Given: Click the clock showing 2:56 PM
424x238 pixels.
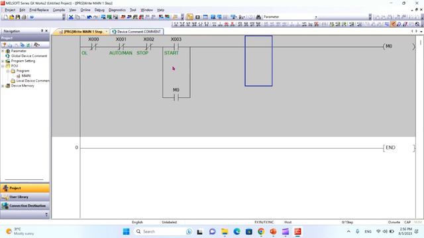Looking at the screenshot, I should point(405,231).
